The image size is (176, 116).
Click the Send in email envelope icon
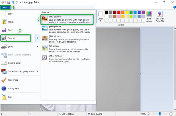click(4, 63)
